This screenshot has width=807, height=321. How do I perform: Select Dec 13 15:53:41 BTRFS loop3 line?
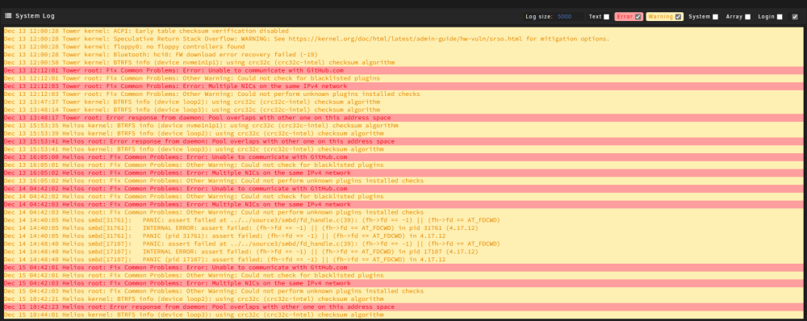(403, 149)
